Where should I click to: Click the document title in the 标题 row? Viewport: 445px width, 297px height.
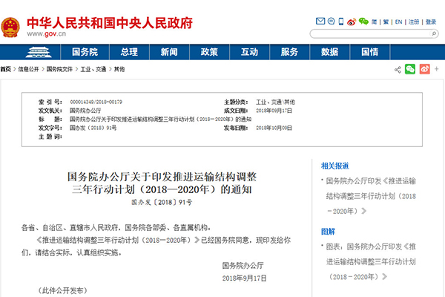click(161, 120)
